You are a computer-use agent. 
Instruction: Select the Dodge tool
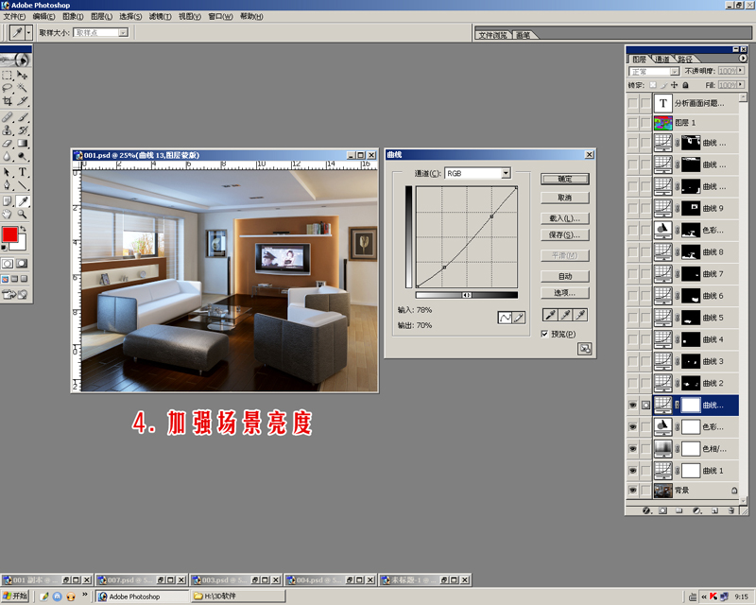(22, 156)
